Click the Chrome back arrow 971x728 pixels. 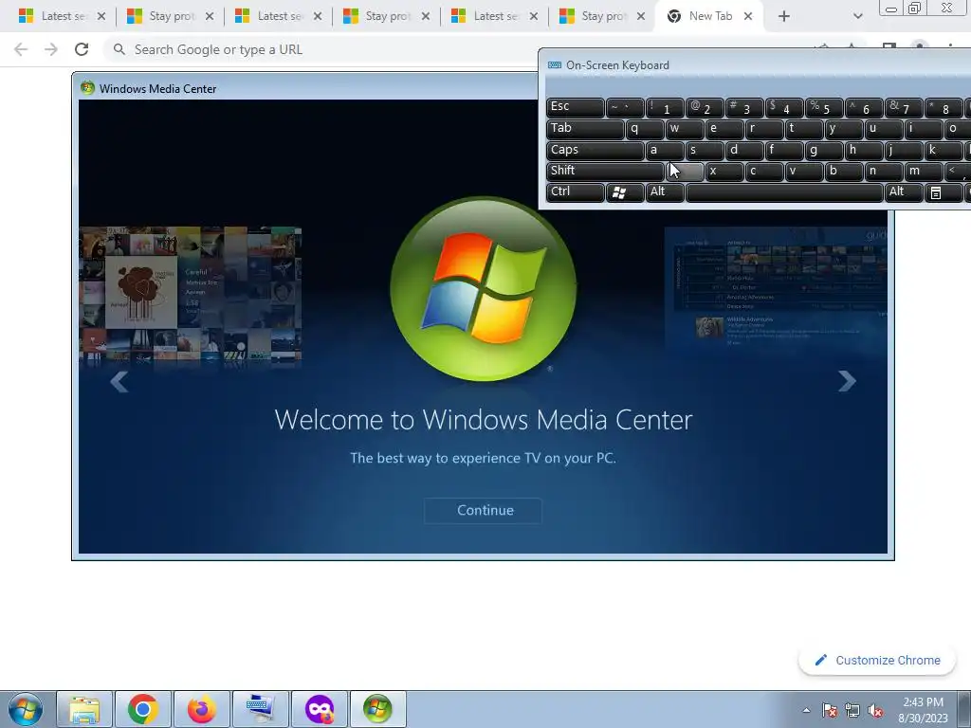pos(21,49)
